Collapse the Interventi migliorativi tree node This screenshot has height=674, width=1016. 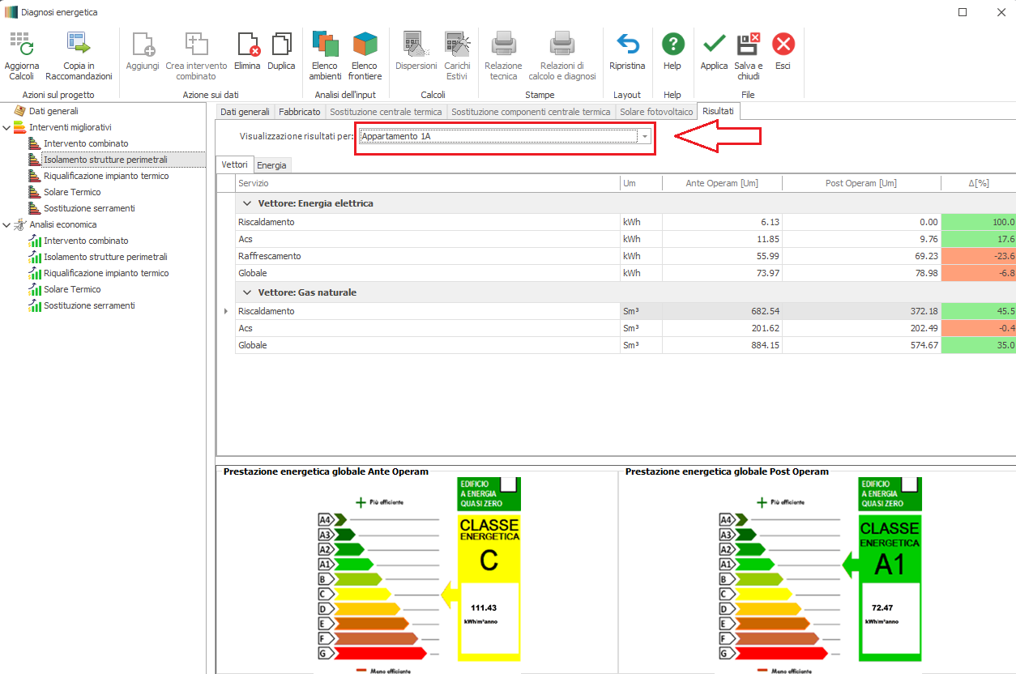(x=7, y=127)
